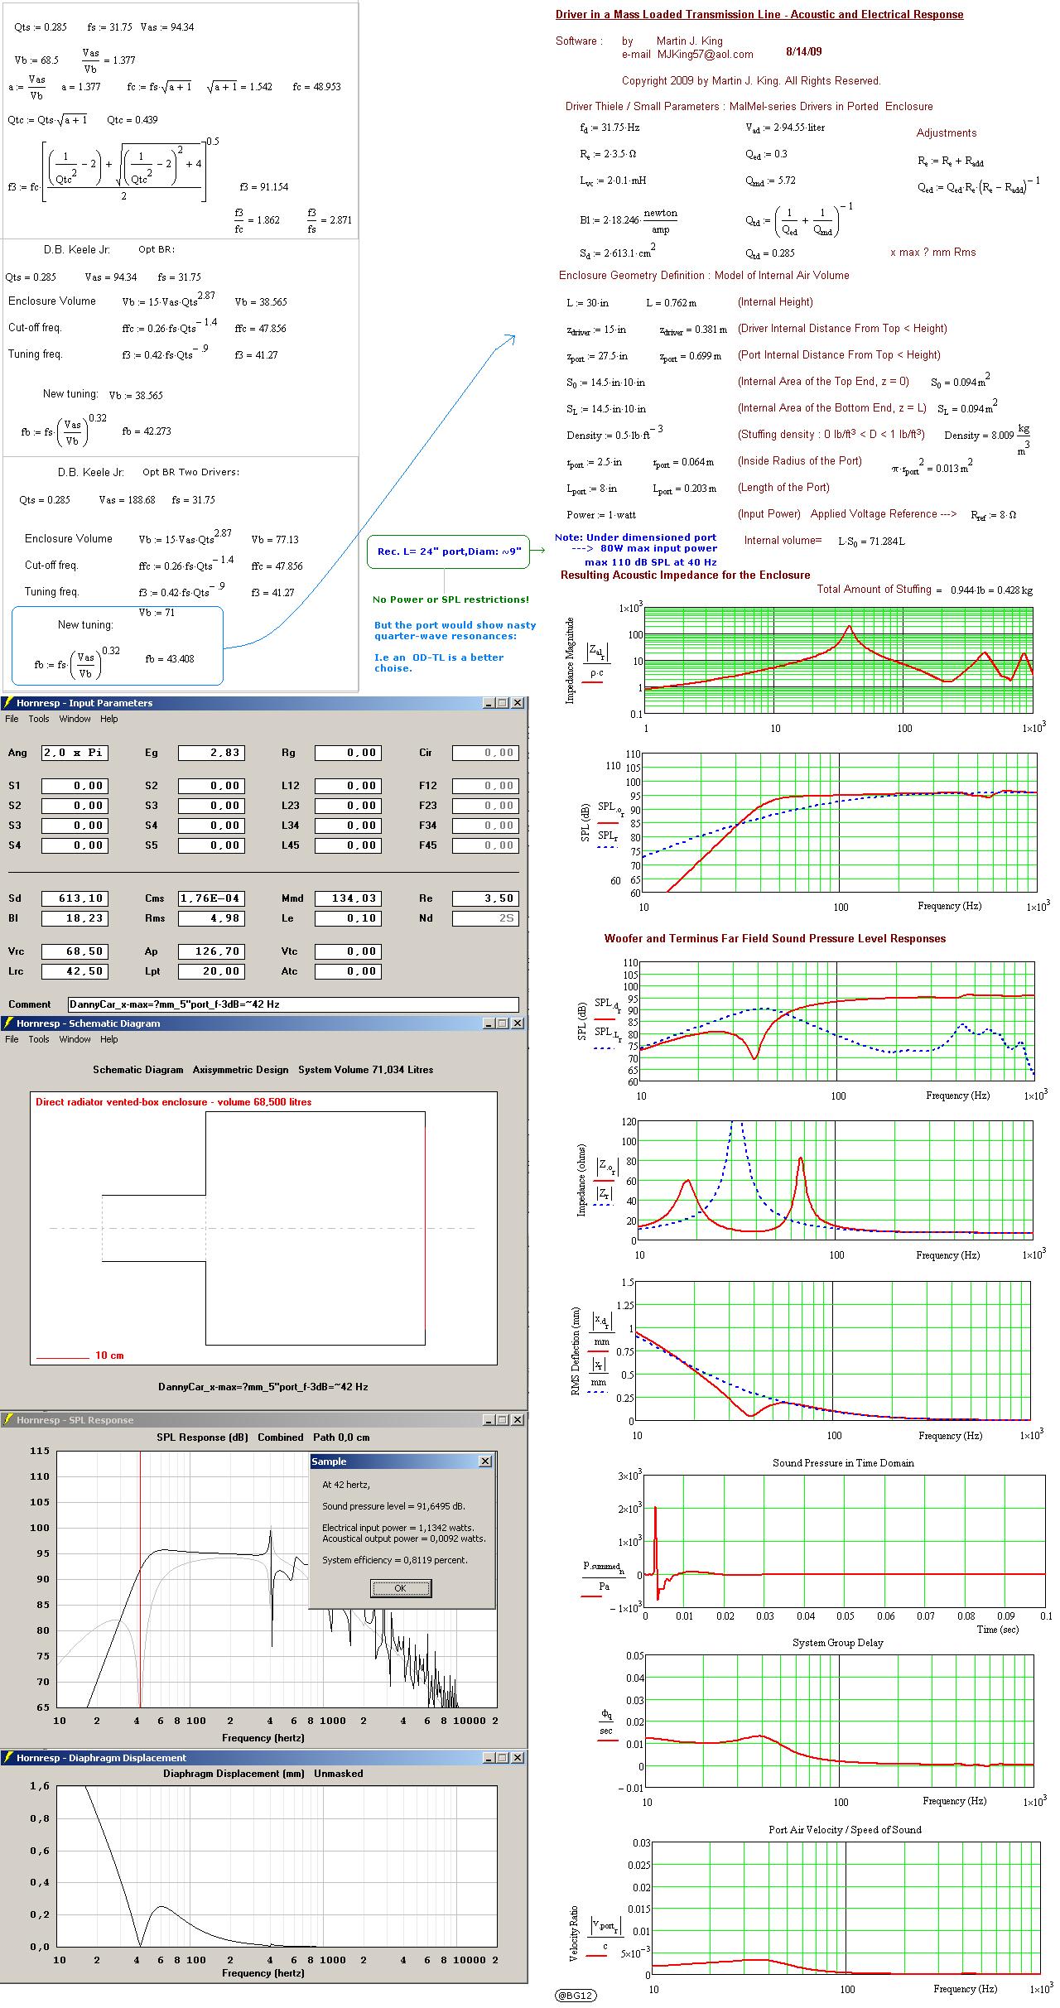Click the Lrc field showing 42,50
This screenshot has width=1060, height=2008.
click(x=75, y=971)
